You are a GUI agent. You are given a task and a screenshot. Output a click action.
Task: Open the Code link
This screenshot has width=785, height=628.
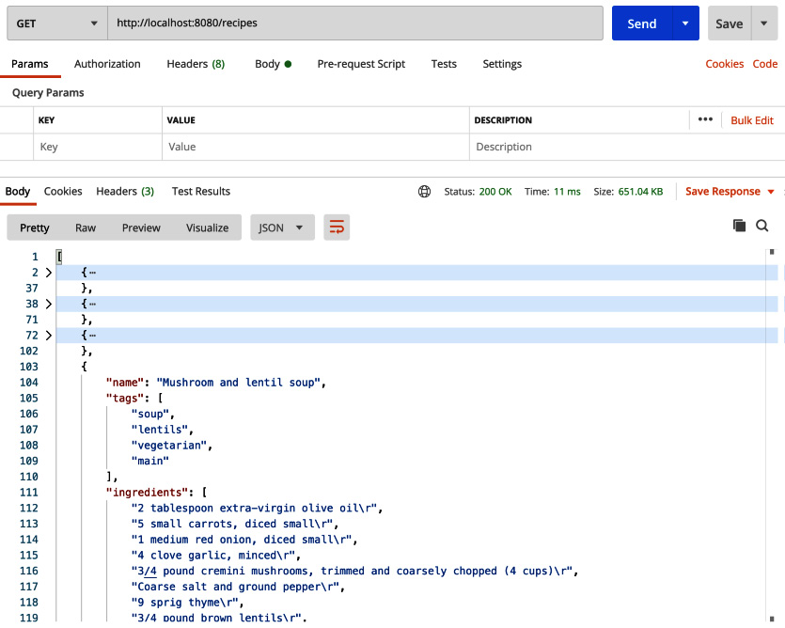[x=765, y=64]
